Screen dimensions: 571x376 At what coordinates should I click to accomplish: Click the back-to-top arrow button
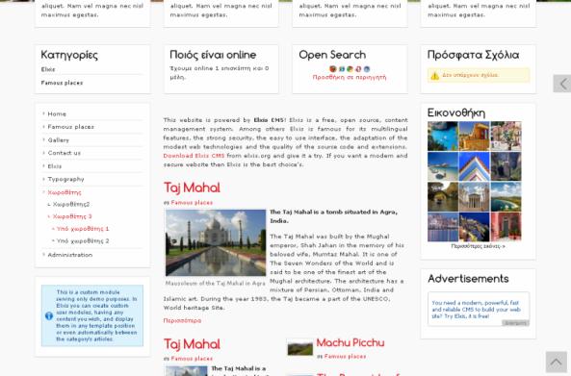(x=556, y=362)
